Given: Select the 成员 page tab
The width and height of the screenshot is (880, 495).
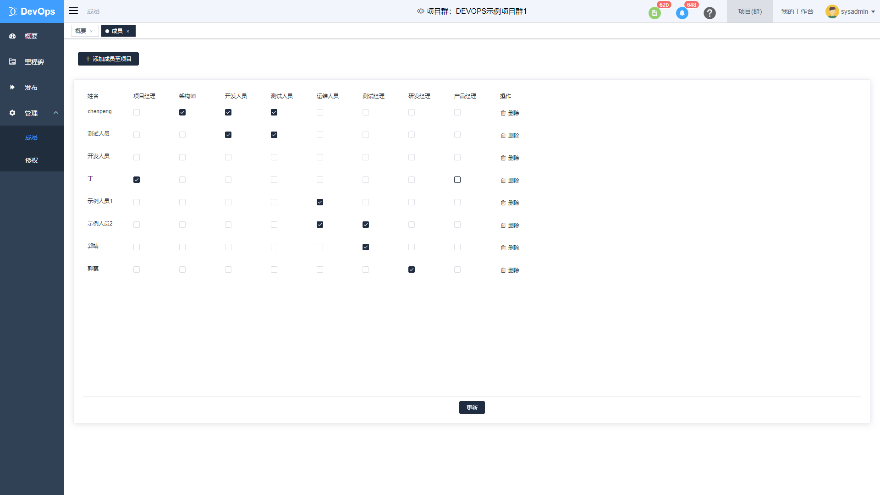Looking at the screenshot, I should tap(117, 31).
